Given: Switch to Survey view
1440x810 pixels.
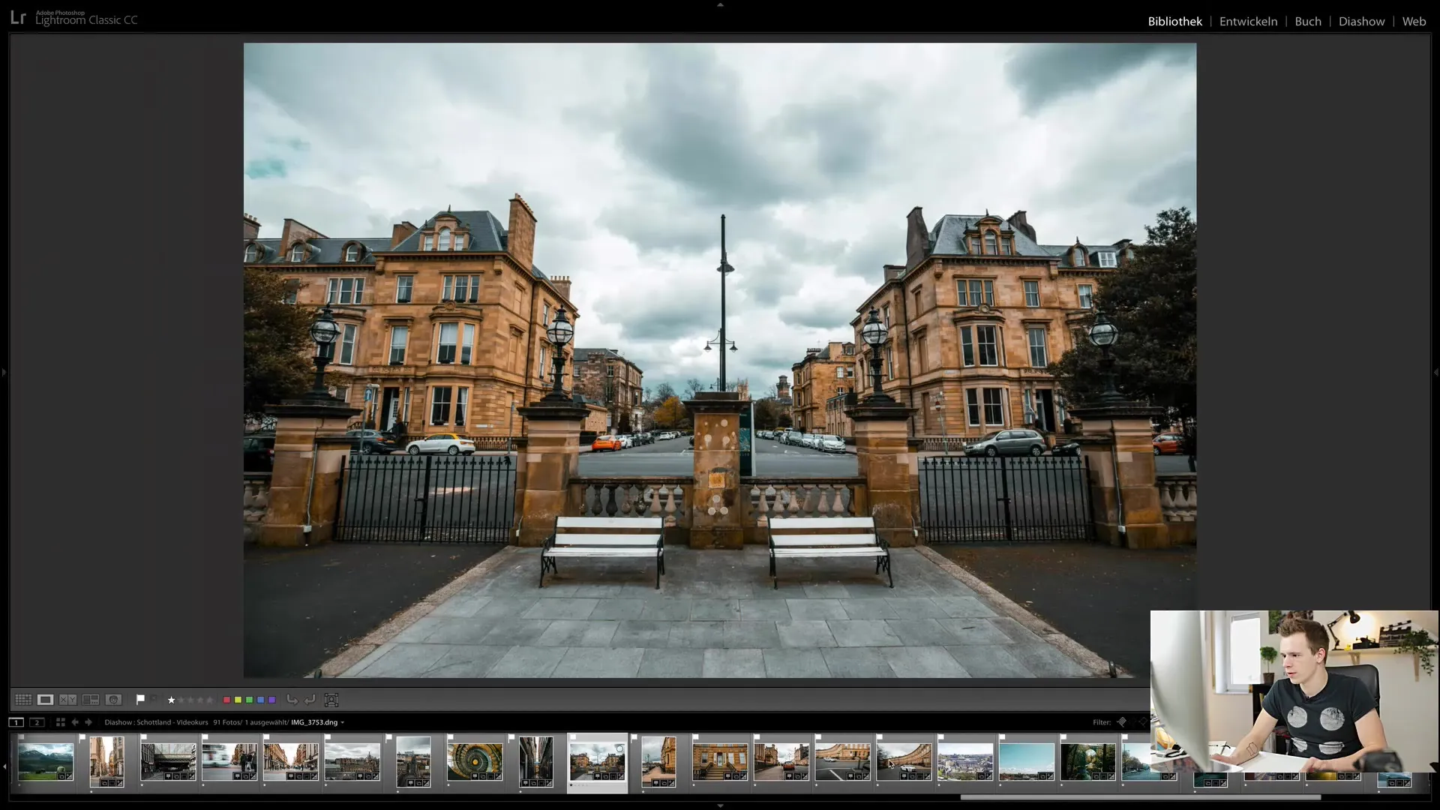Looking at the screenshot, I should pos(91,700).
